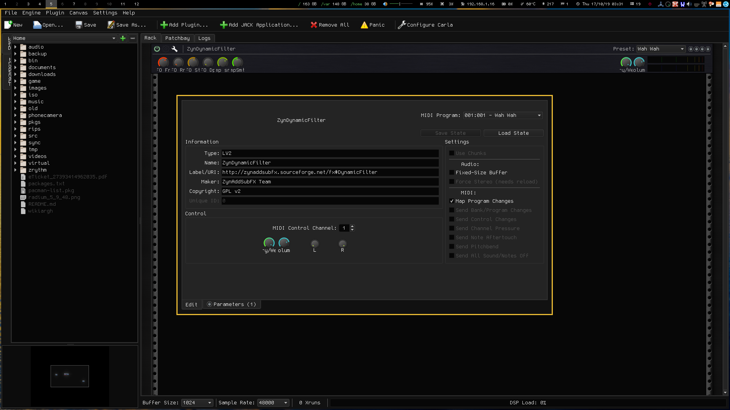
Task: Enable Fixed-Size Buffer checkbox
Action: [x=452, y=173]
